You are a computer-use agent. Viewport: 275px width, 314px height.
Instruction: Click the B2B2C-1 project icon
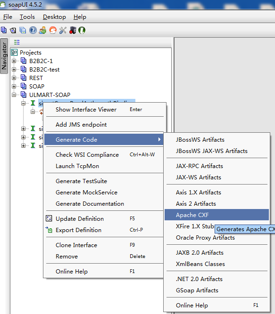pyautogui.click(x=24, y=61)
